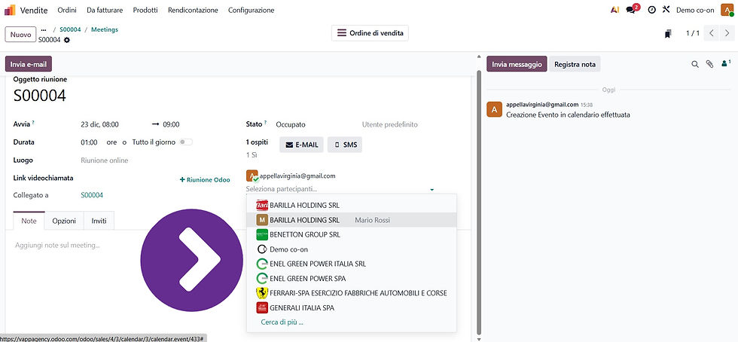Open the Collegato a S00004 link
The width and height of the screenshot is (738, 342).
92,195
